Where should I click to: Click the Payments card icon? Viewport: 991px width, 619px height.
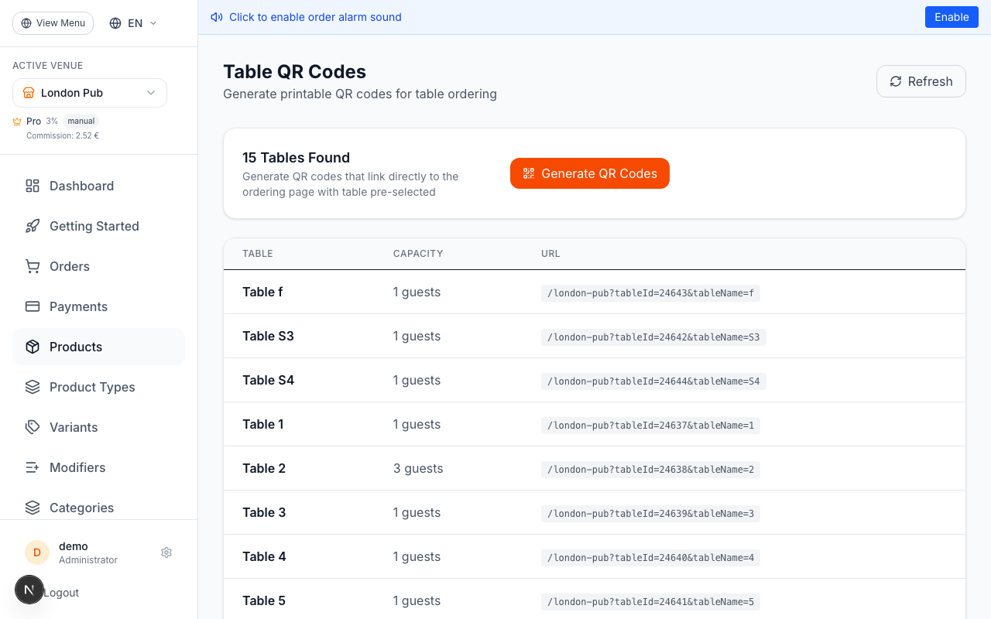(32, 306)
